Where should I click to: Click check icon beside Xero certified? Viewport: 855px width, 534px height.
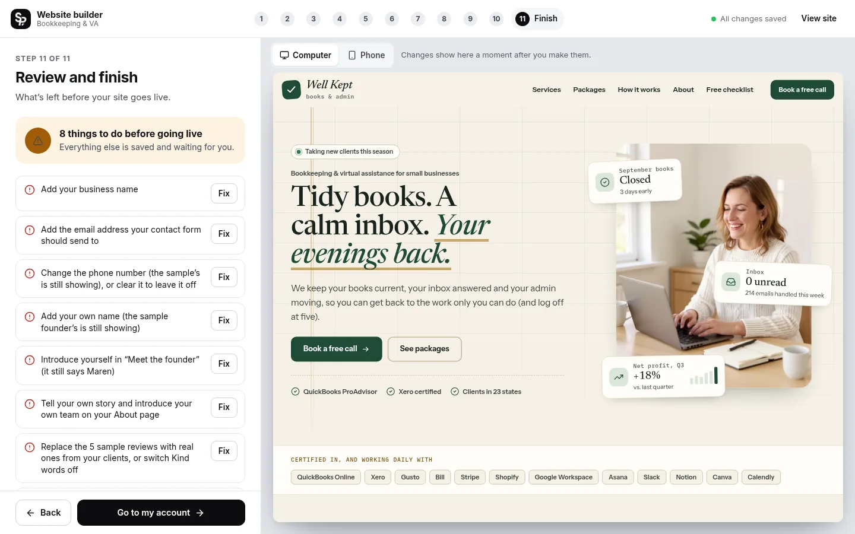point(391,392)
